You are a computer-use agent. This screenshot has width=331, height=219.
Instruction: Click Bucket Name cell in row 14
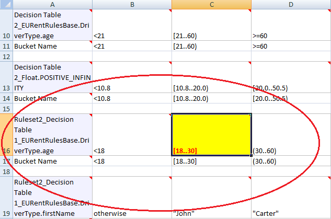coord(52,98)
